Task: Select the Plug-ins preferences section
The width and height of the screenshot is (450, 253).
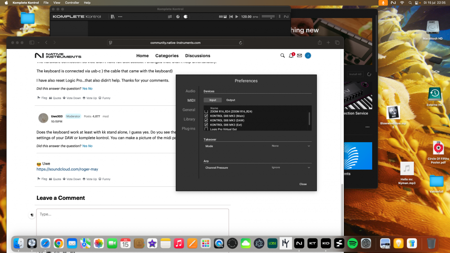Action: [189, 129]
